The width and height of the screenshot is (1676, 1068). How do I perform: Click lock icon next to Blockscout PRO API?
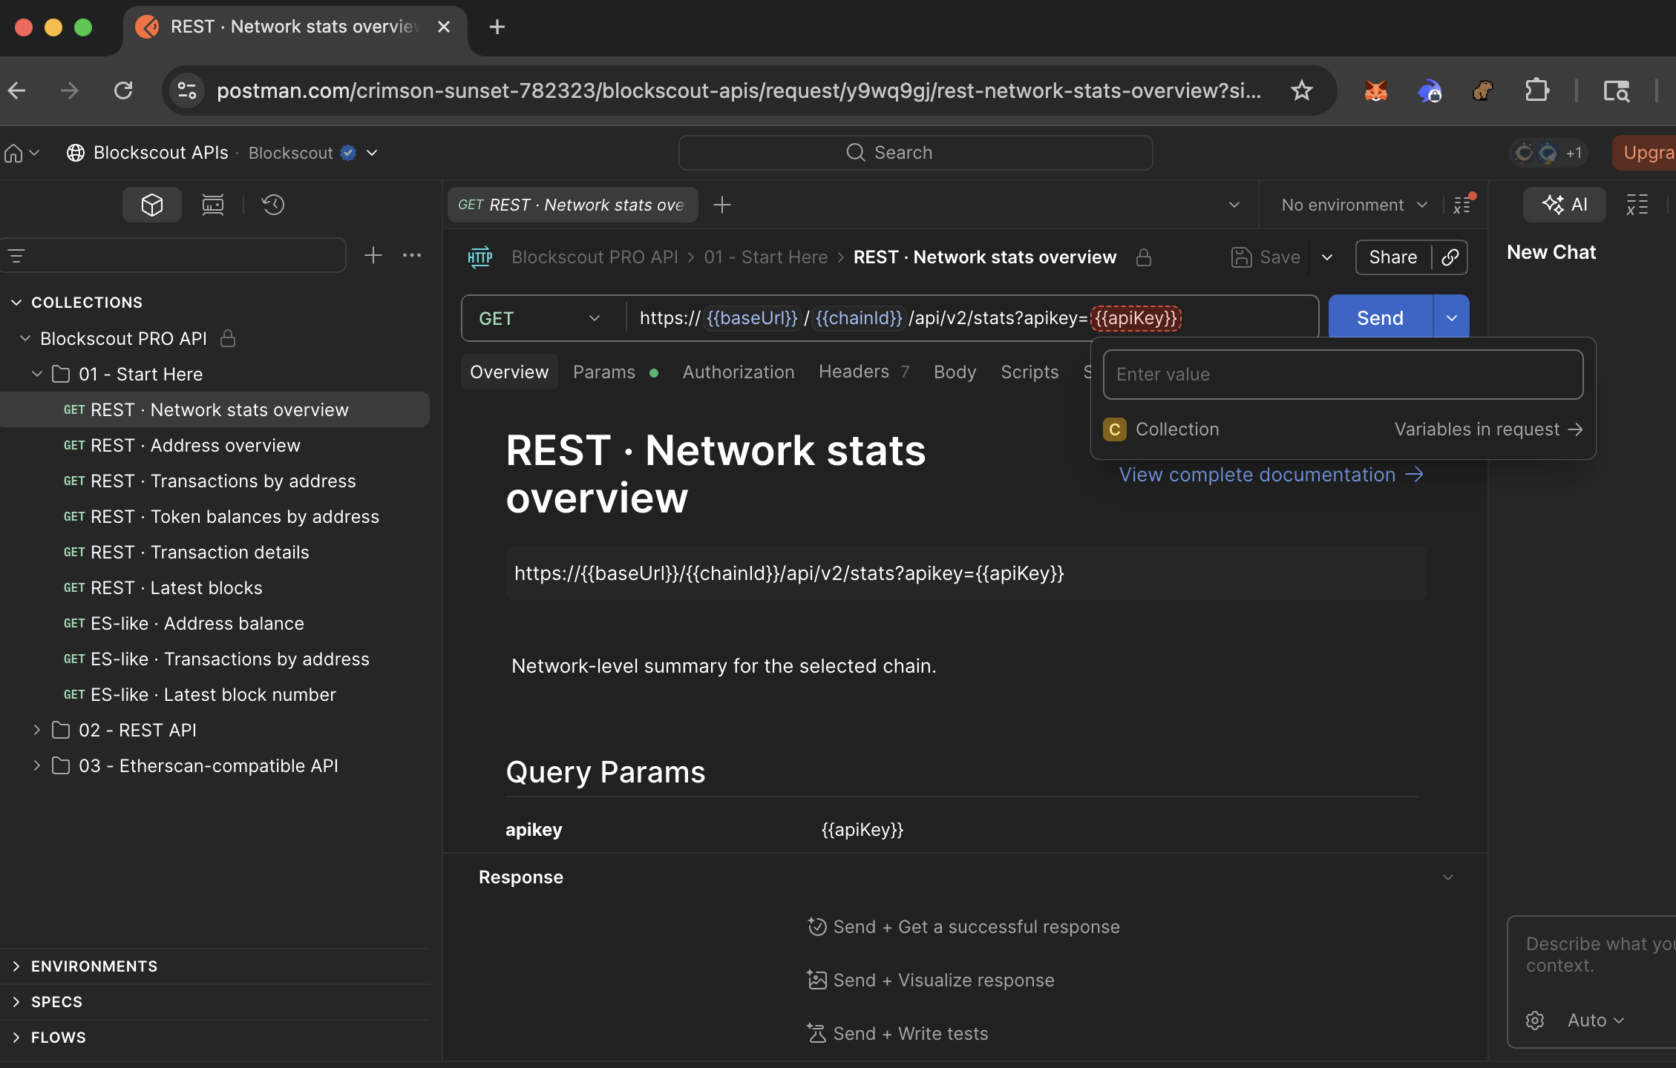coord(228,338)
